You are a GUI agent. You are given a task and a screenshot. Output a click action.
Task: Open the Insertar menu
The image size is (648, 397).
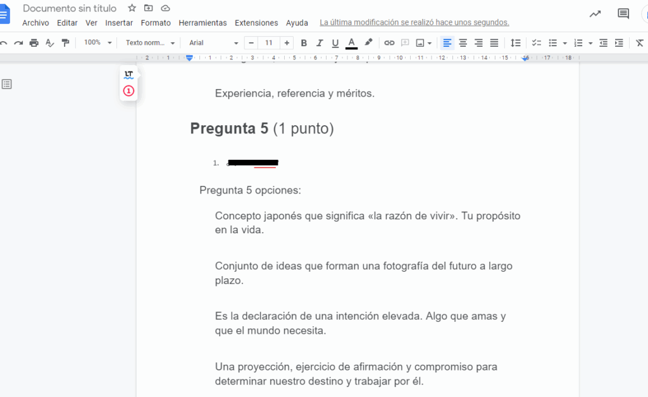(x=119, y=23)
